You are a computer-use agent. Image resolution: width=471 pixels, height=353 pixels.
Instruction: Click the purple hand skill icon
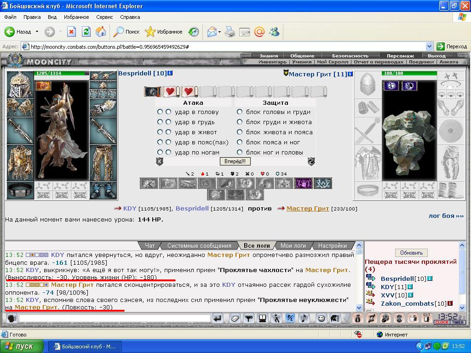click(304, 183)
